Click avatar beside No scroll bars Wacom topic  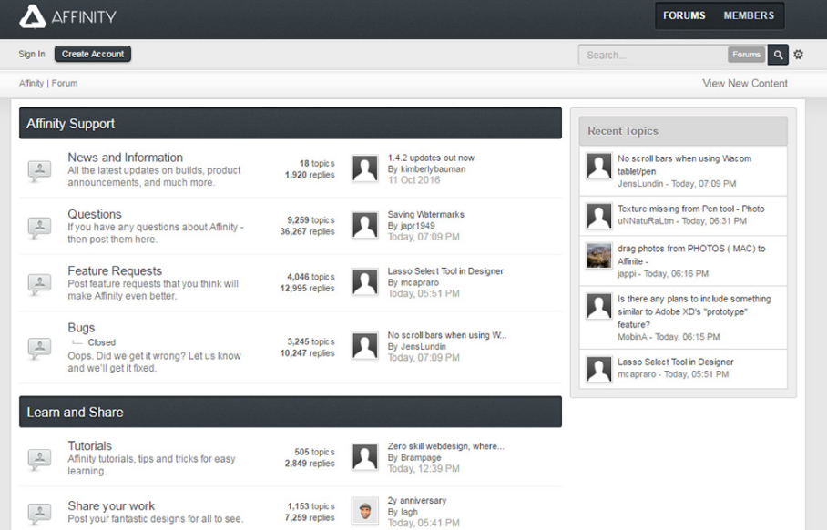coord(599,166)
